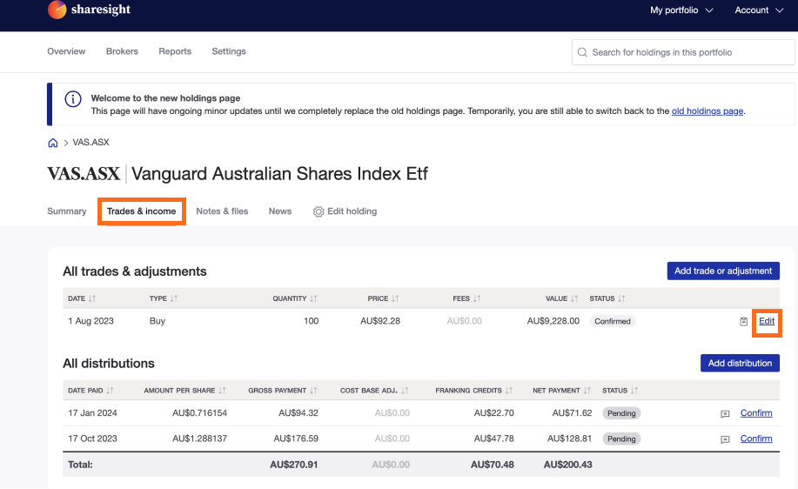
Task: Click the AU$47.78 franking credits cell
Action: pyautogui.click(x=493, y=439)
